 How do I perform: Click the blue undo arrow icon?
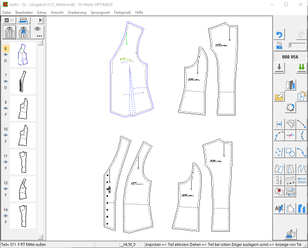tap(279, 34)
